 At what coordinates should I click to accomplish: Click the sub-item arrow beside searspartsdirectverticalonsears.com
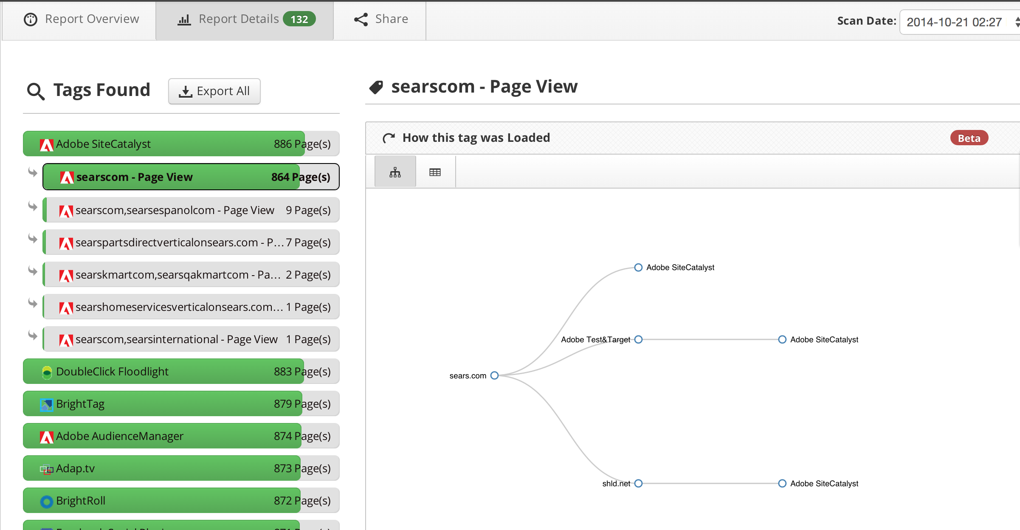(x=33, y=239)
